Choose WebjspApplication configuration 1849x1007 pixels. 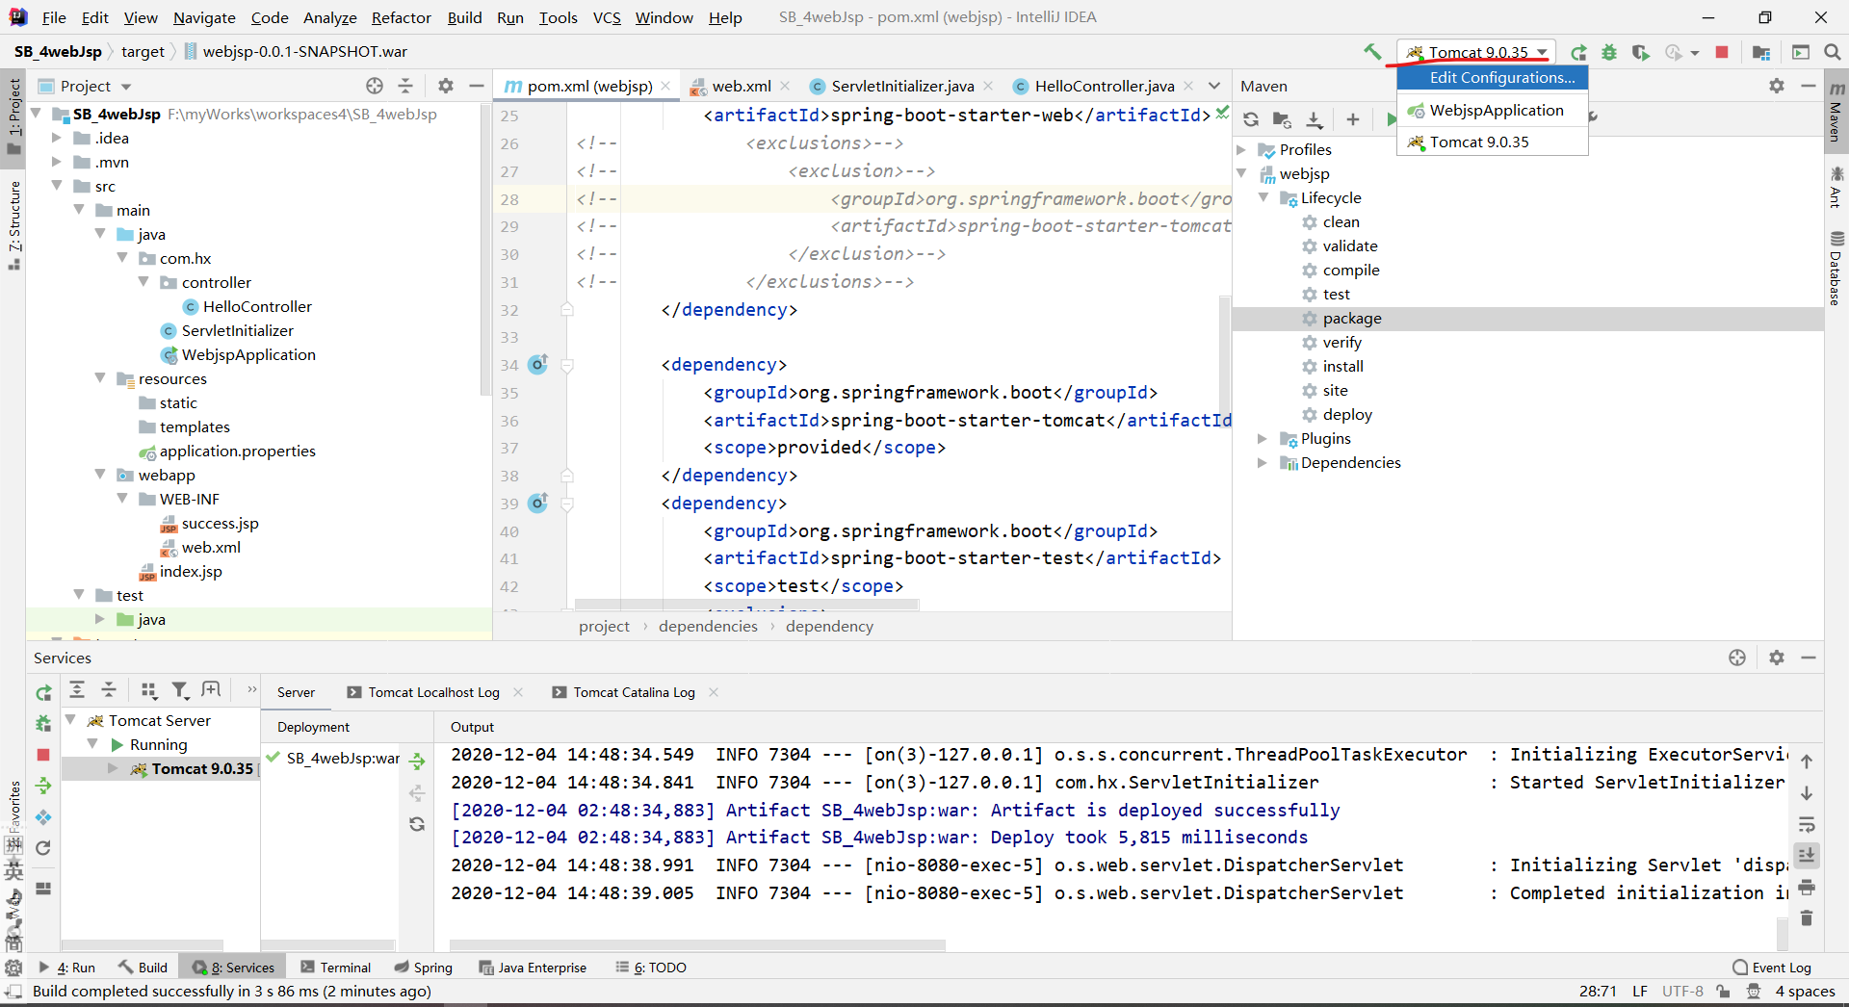[x=1493, y=110]
